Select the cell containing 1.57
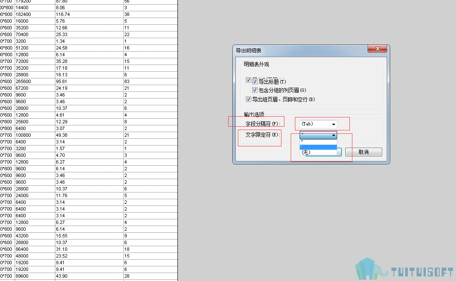Viewport: 456px width, 281px height. pos(89,148)
